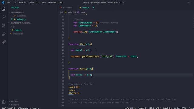The width and height of the screenshot is (194, 109).
Task: Open index.html in the project tree
Action: (x=18, y=34)
